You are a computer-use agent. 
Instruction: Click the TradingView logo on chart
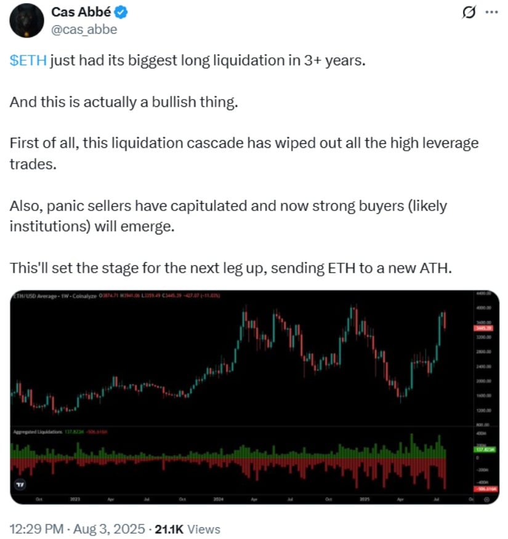(20, 485)
